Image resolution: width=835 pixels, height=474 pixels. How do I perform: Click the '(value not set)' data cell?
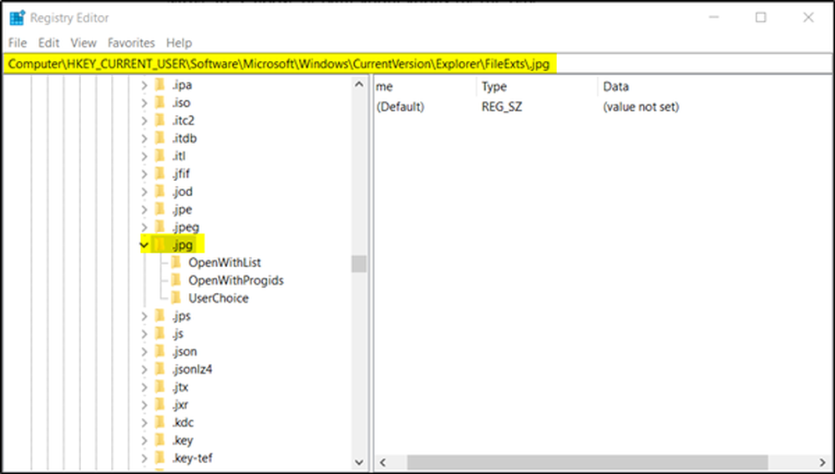641,107
